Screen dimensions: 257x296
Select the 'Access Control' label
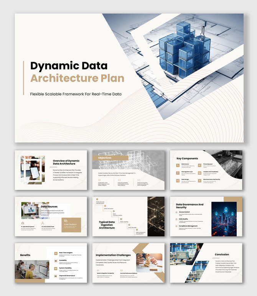click(x=184, y=212)
